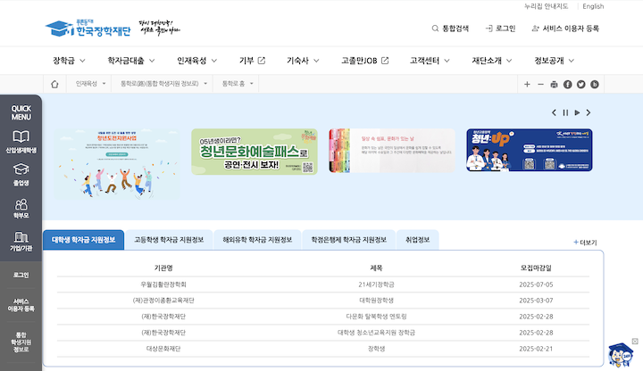Pause the banner slideshow

point(565,112)
